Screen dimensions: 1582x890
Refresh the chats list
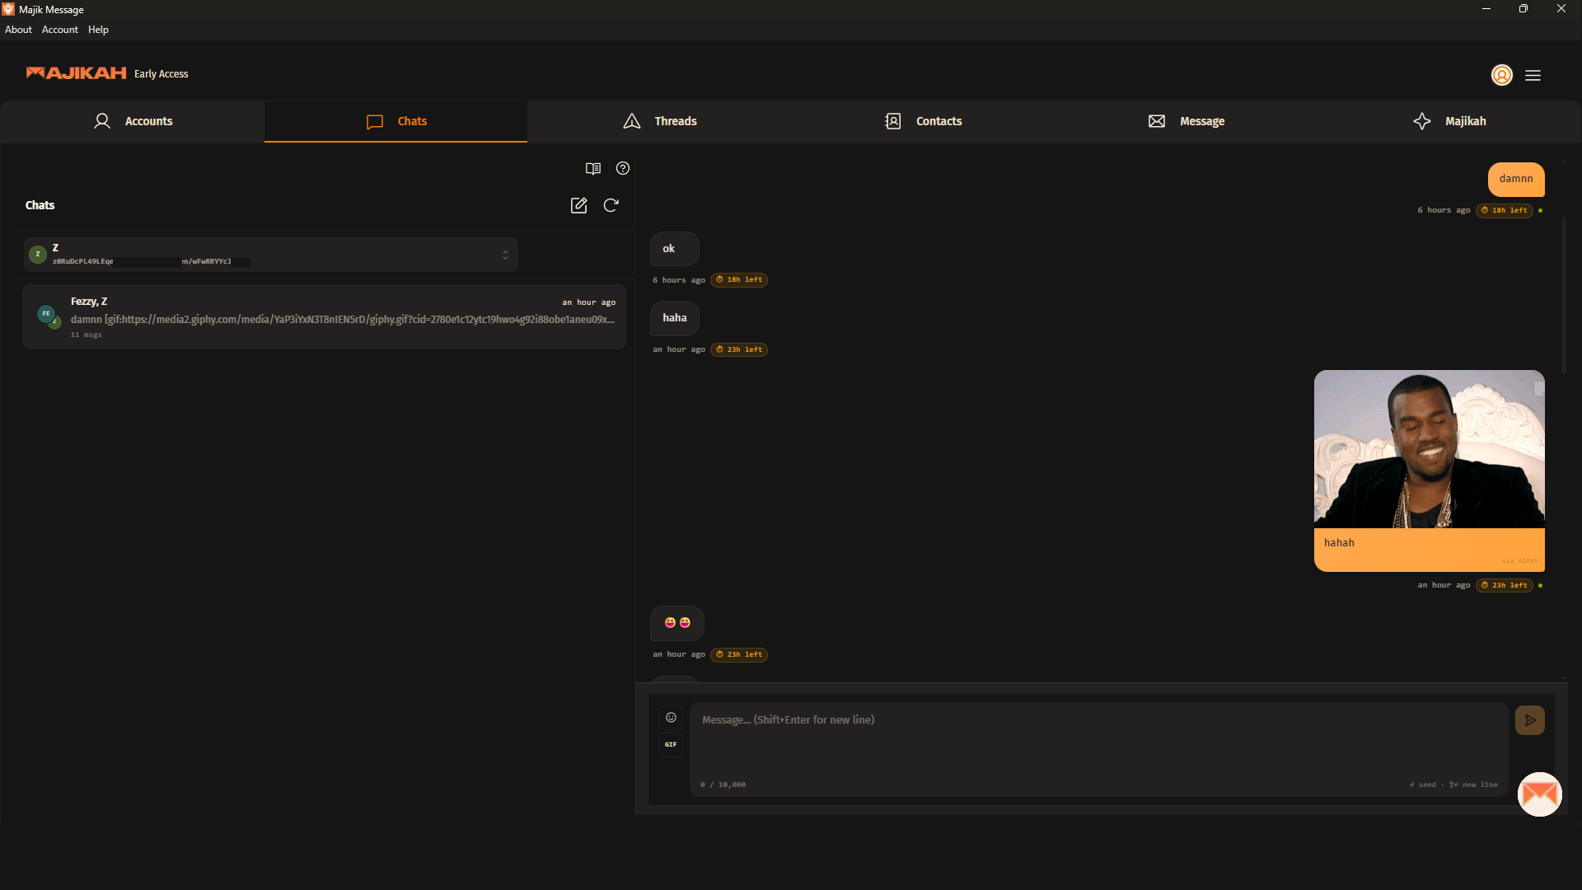[x=611, y=205]
